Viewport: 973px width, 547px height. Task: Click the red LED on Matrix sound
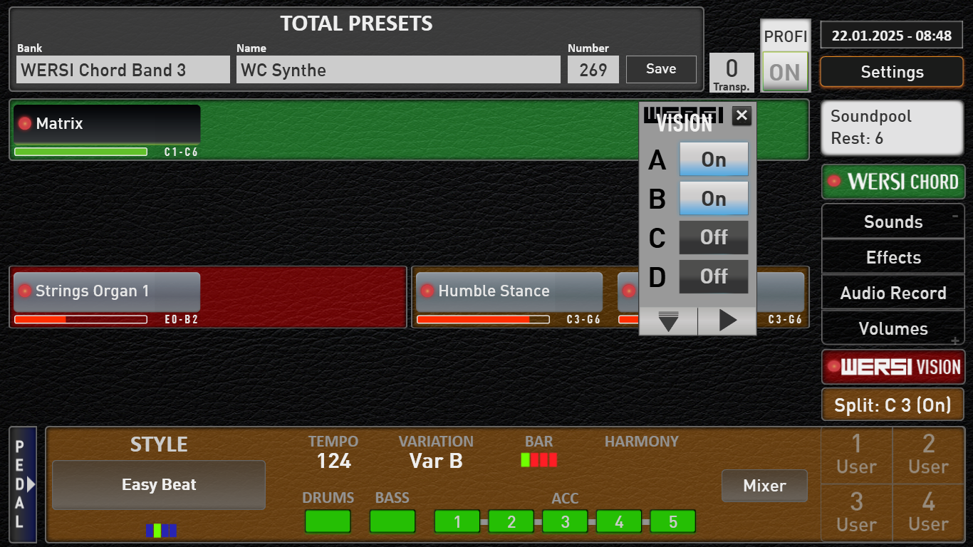click(25, 123)
